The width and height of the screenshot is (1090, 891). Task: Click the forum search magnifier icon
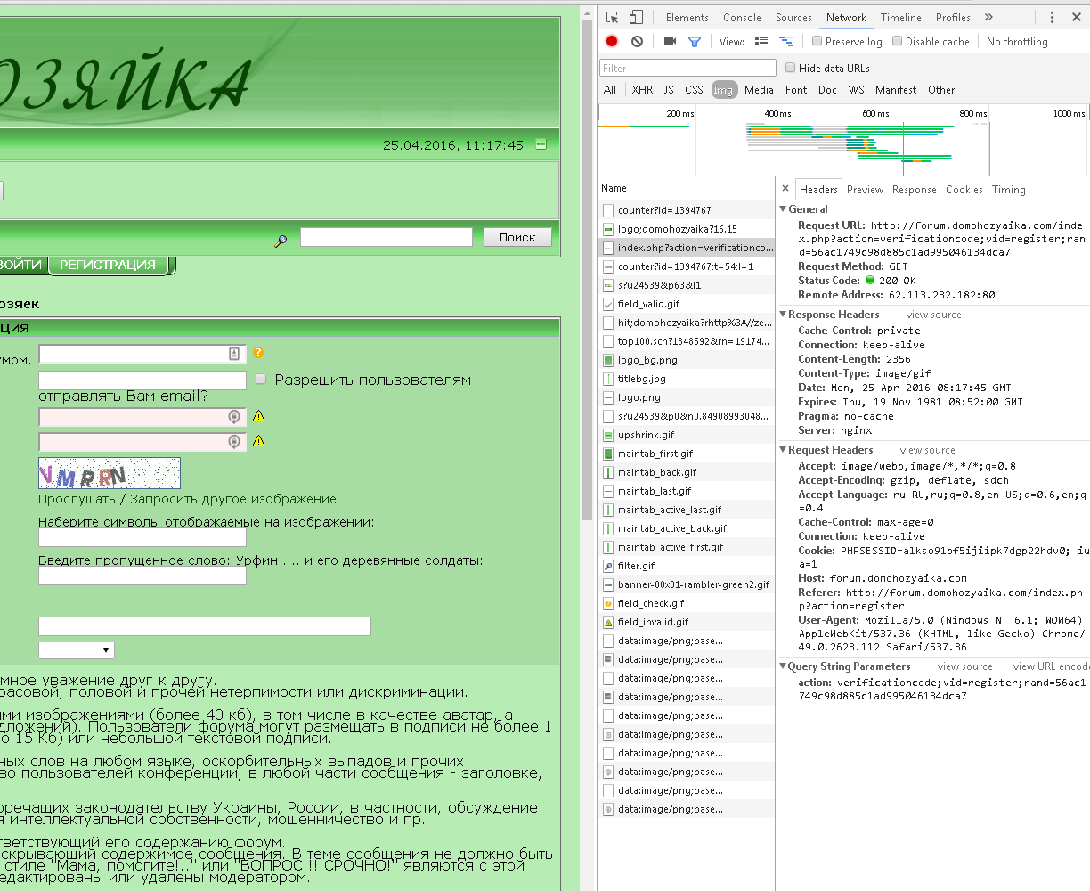281,240
